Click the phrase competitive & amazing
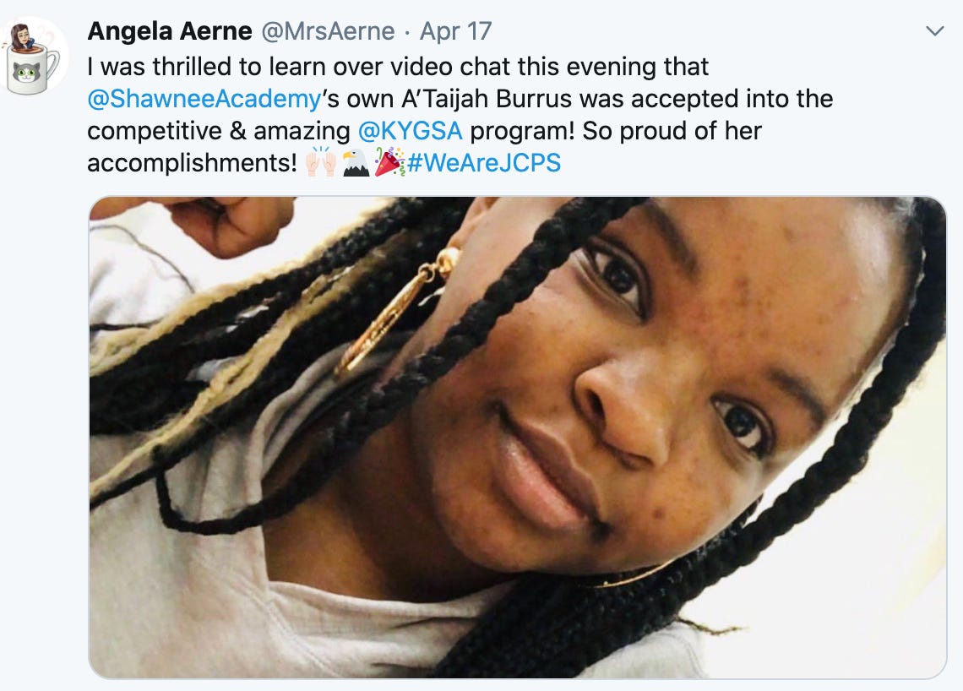963x691 pixels. (219, 131)
